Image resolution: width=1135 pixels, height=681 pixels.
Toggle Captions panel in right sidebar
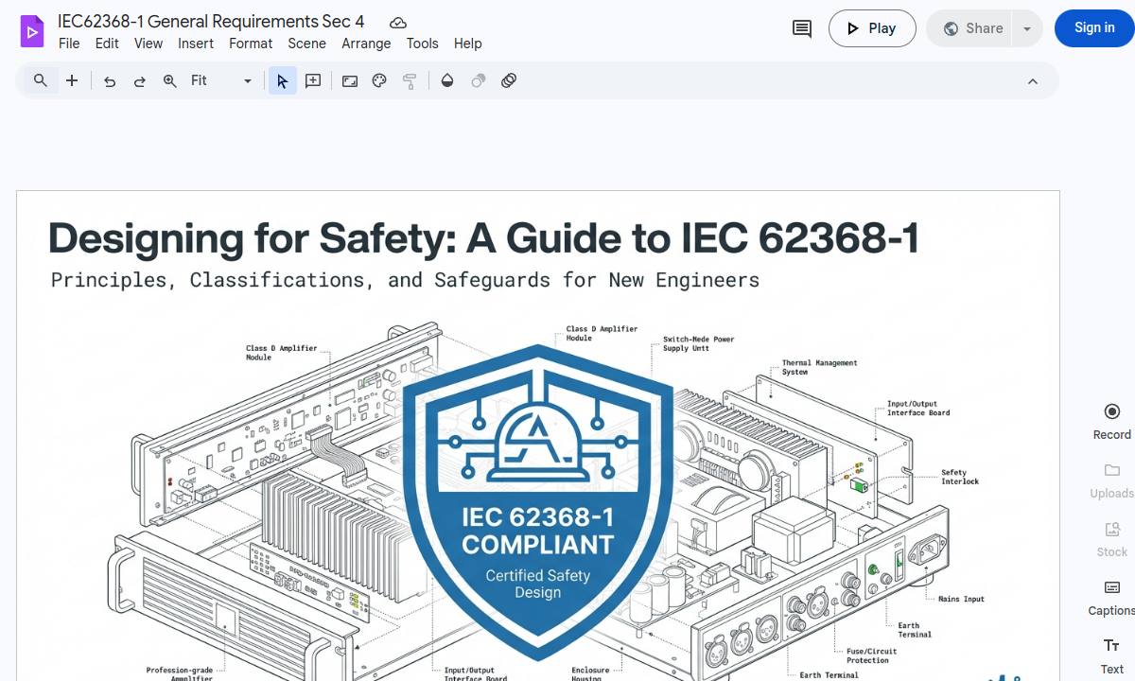pos(1111,597)
